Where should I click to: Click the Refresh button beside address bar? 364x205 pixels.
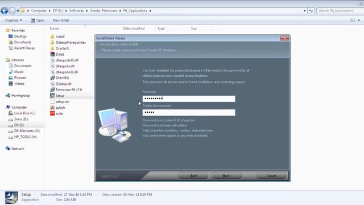(311, 11)
